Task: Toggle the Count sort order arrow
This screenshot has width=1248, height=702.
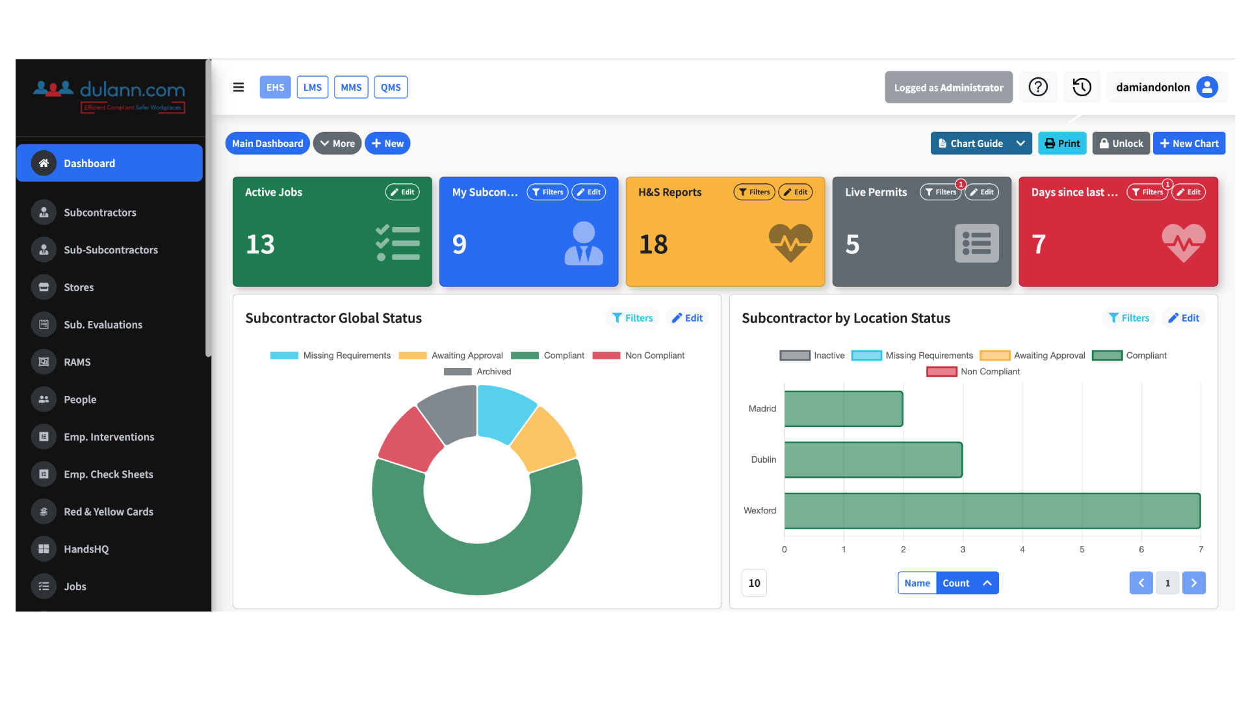Action: click(987, 583)
